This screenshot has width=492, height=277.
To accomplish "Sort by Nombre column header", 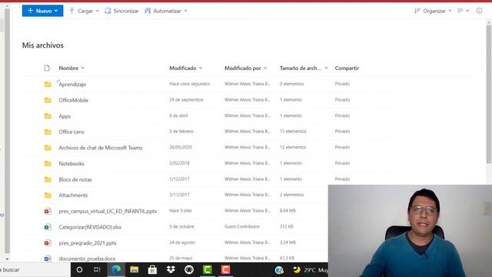I will pyautogui.click(x=71, y=68).
